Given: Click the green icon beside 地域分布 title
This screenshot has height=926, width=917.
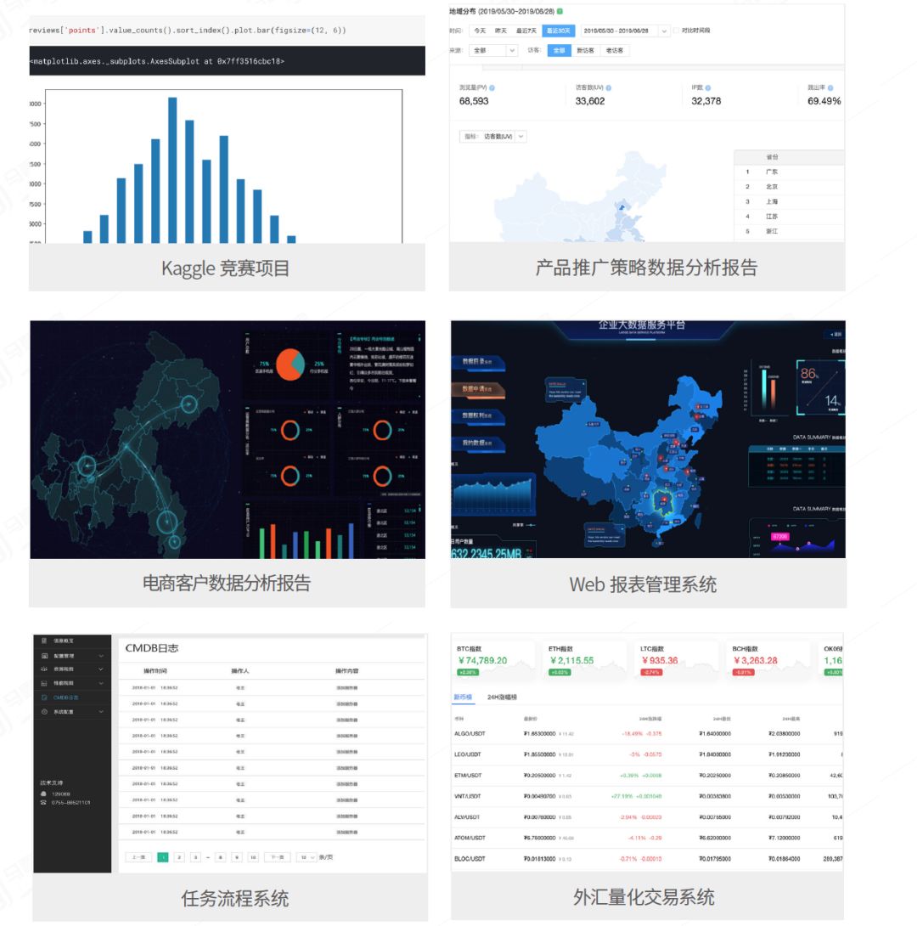Looking at the screenshot, I should [560, 11].
